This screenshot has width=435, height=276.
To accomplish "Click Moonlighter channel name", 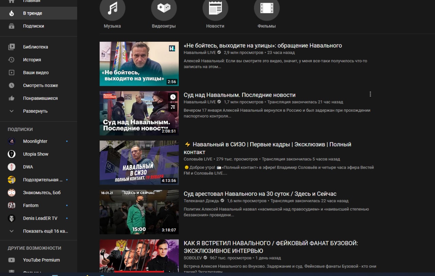I will click(35, 141).
